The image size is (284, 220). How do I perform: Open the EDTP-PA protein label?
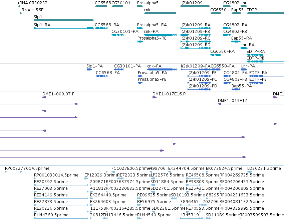coord(258,73)
